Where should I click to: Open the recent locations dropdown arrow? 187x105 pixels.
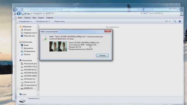[26, 13]
